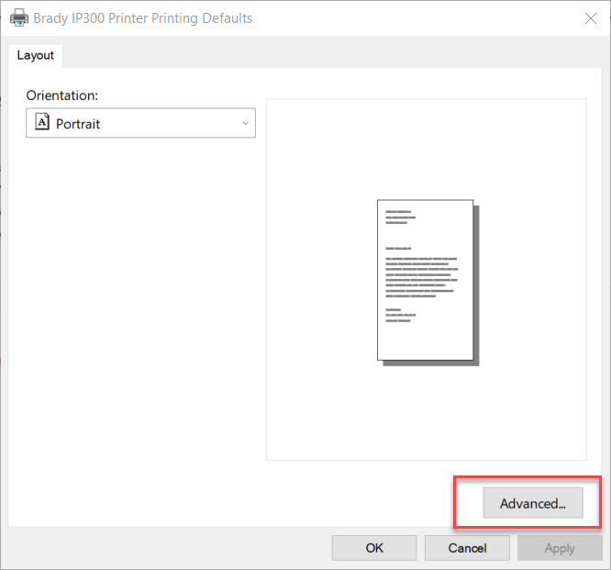Click the printer icon in the title bar
This screenshot has height=570, width=611.
[19, 17]
